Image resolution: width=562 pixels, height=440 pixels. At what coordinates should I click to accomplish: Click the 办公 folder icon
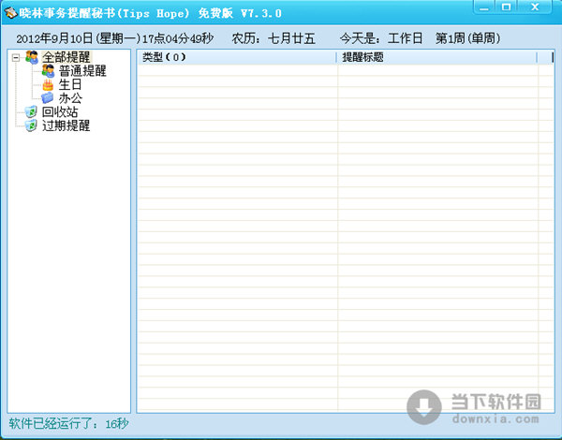(x=48, y=97)
